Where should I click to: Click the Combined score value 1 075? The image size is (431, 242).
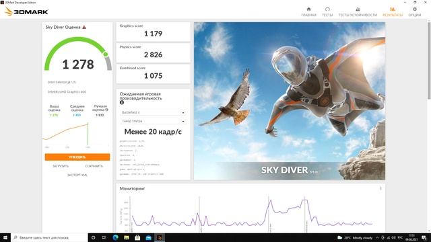153,76
